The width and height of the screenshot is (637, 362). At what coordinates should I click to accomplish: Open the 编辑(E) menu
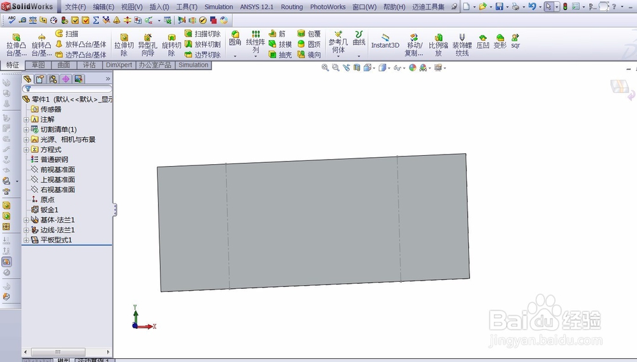point(104,7)
